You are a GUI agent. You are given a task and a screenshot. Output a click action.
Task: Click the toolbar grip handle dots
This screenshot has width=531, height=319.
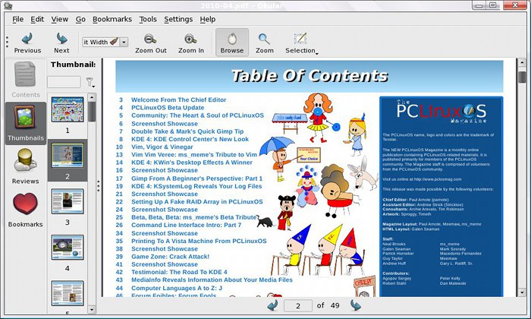(x=7, y=42)
